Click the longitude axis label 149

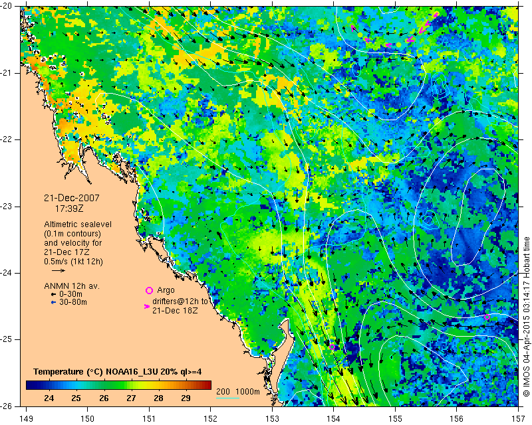26,419
